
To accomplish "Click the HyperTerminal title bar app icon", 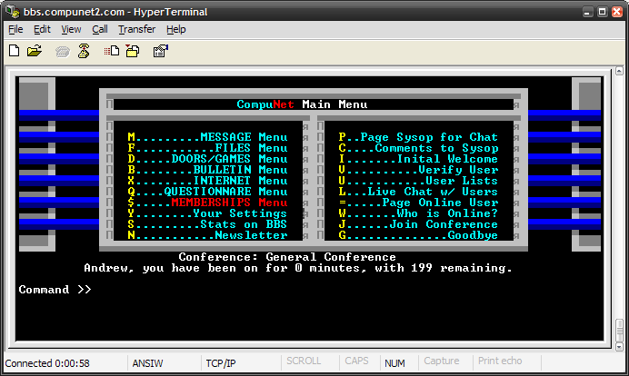I will coord(13,11).
